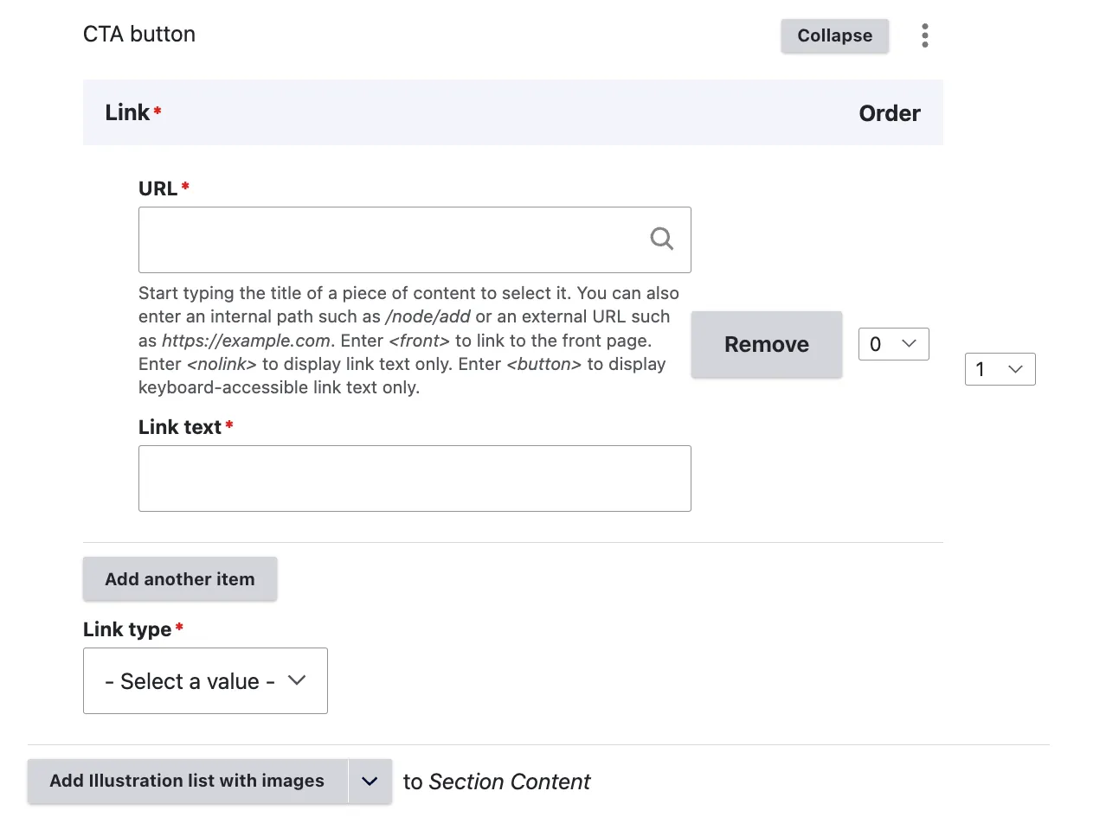Click into the Link text field
The height and width of the screenshot is (823, 1106).
[x=415, y=478]
